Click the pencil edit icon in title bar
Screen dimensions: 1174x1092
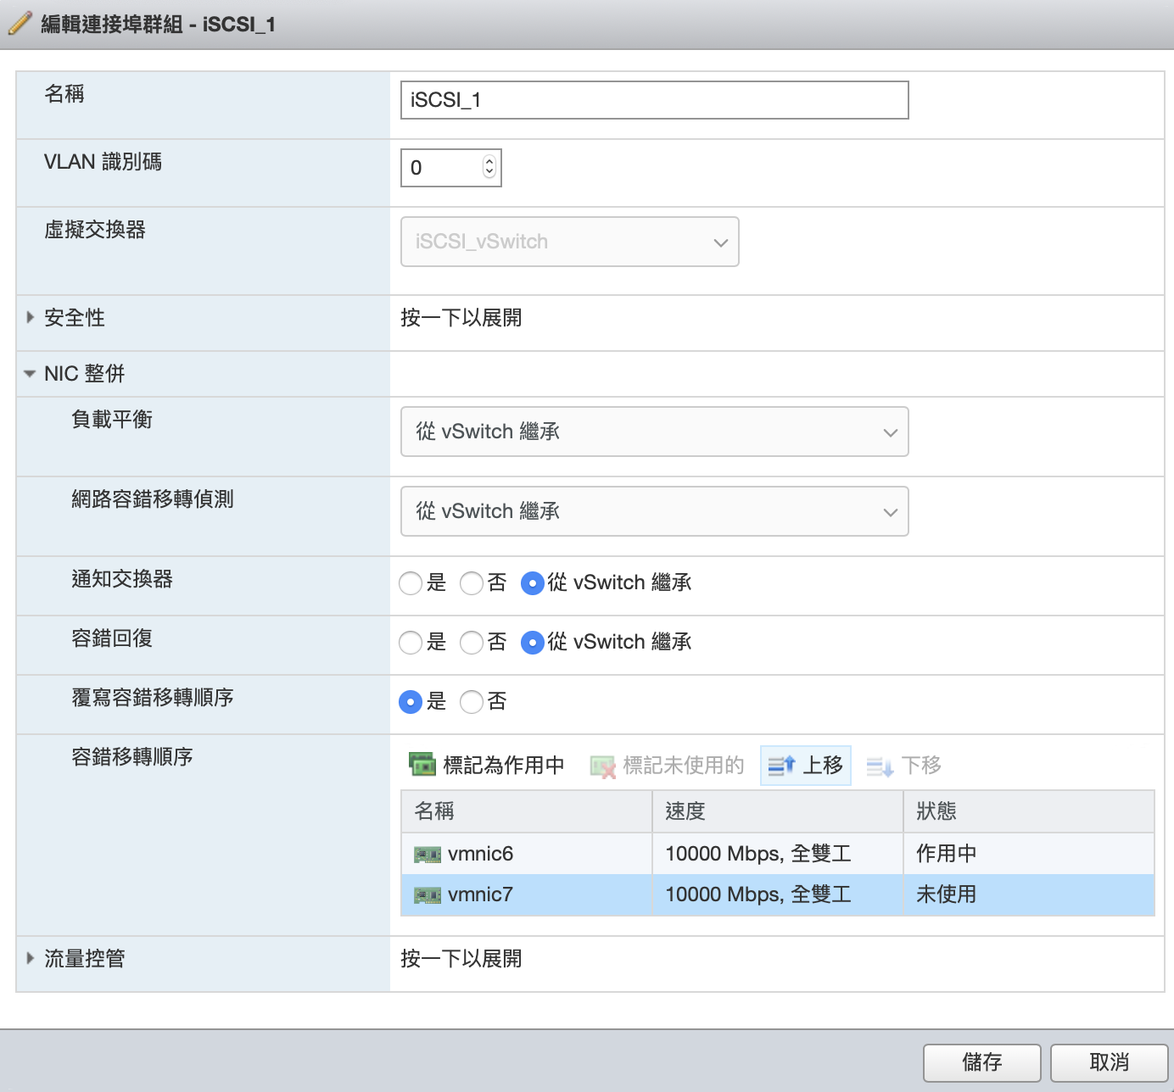20,24
